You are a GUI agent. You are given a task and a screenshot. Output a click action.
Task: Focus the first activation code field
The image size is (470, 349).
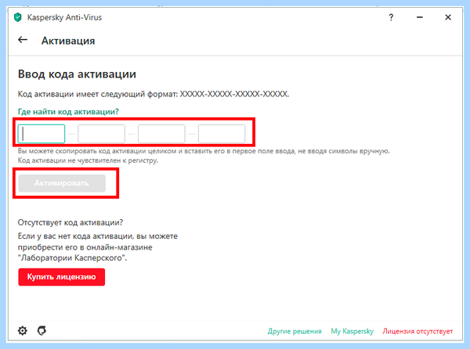42,134
